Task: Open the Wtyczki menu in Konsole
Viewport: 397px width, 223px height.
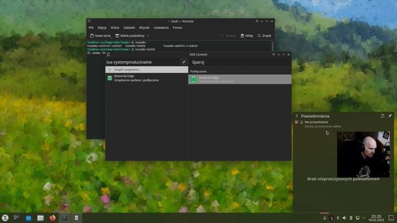Action: tap(144, 27)
